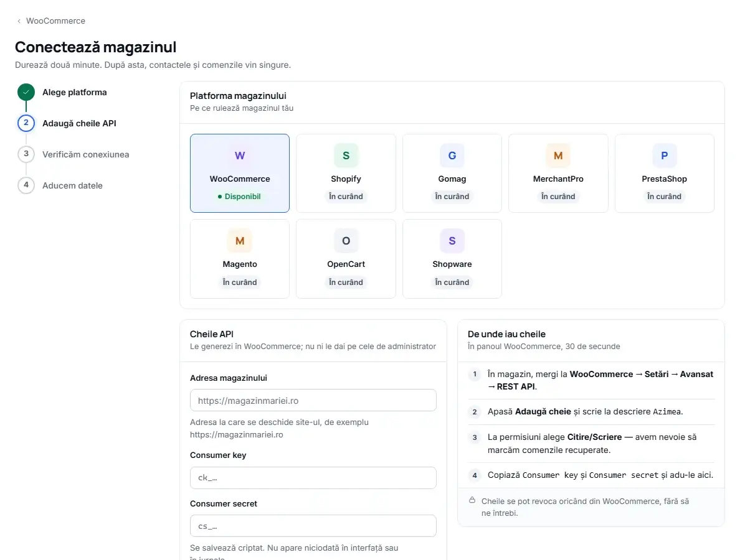Click the Adaugă cheie bold text
This screenshot has height=560, width=740.
coord(543,411)
